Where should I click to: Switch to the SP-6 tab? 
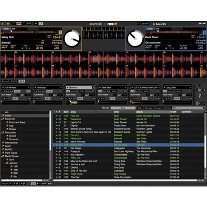[x=22, y=81]
